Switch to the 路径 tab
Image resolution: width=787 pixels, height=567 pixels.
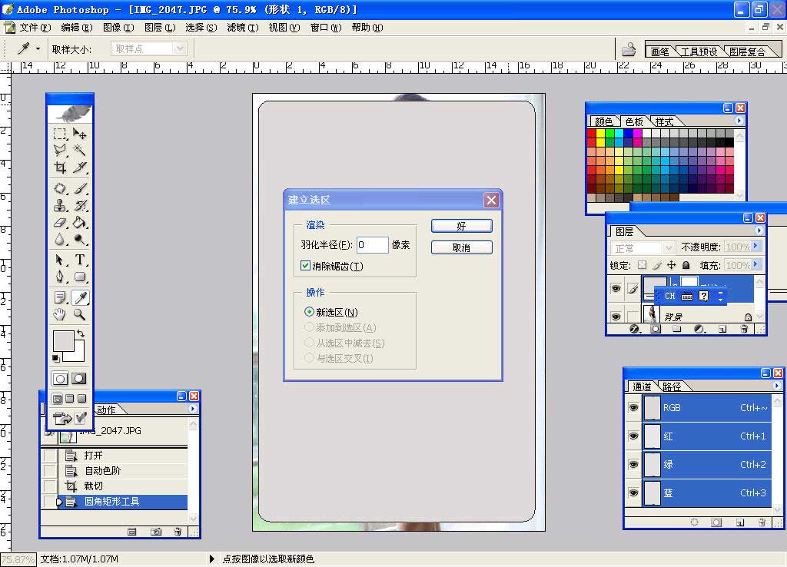pos(672,386)
